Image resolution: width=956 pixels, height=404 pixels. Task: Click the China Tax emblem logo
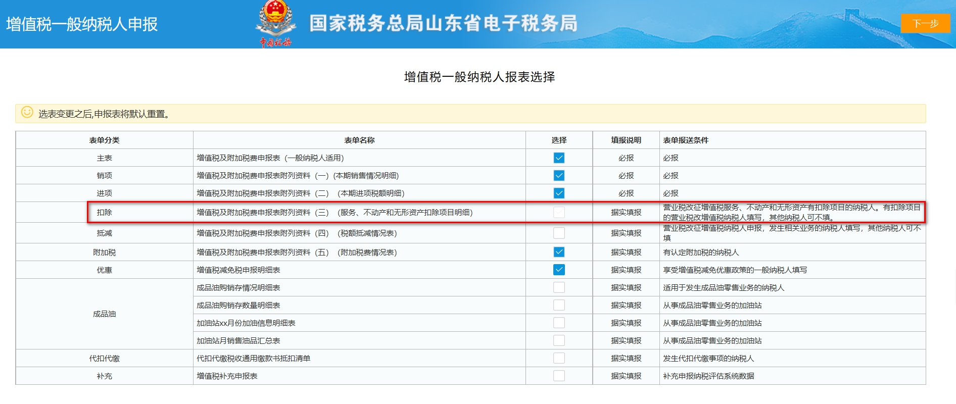(275, 23)
